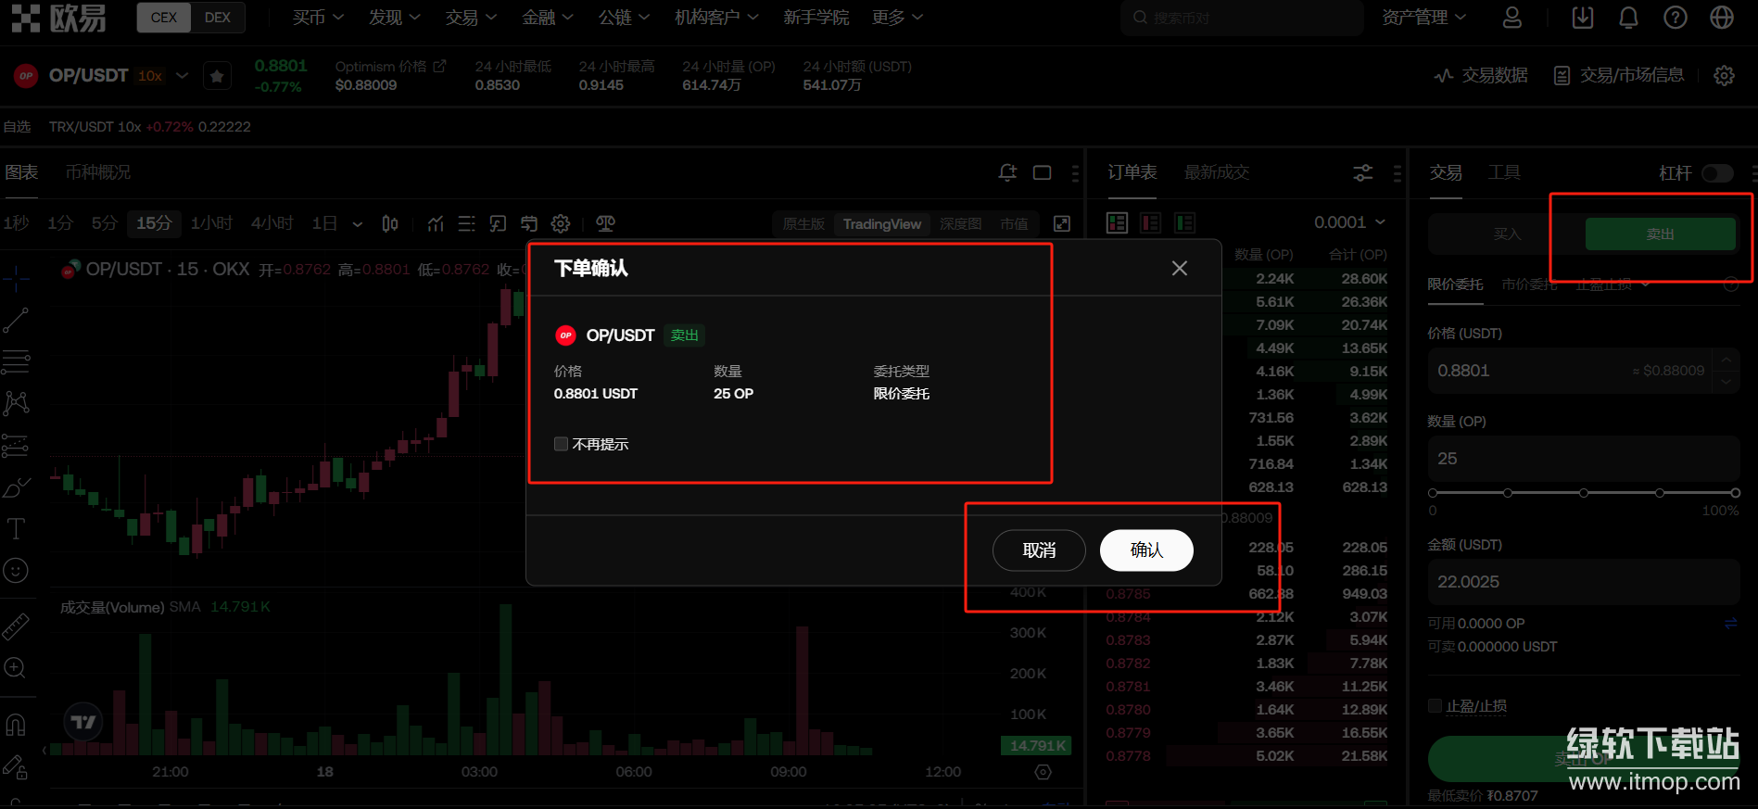Screen dimensions: 1758x809
Task: Open the chart indicators icon
Action: pyautogui.click(x=436, y=223)
